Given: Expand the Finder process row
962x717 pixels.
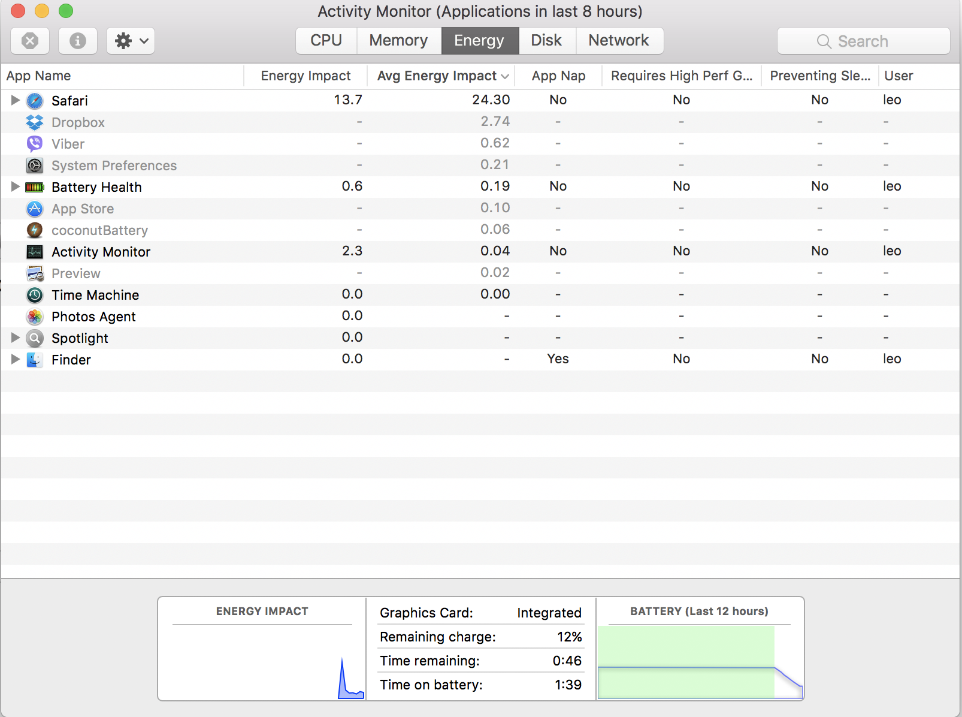Looking at the screenshot, I should (x=16, y=359).
